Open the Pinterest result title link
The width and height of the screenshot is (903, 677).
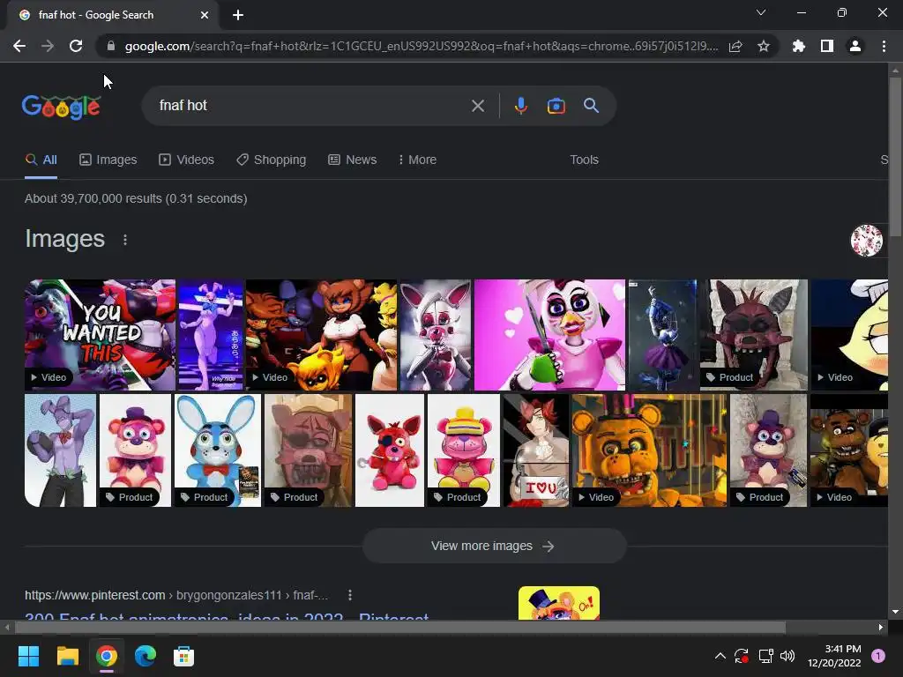227,616
